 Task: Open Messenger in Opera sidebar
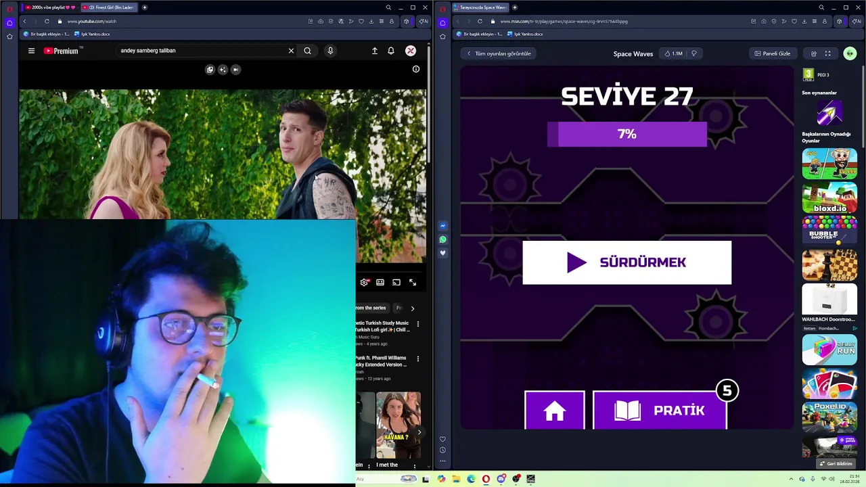442,226
